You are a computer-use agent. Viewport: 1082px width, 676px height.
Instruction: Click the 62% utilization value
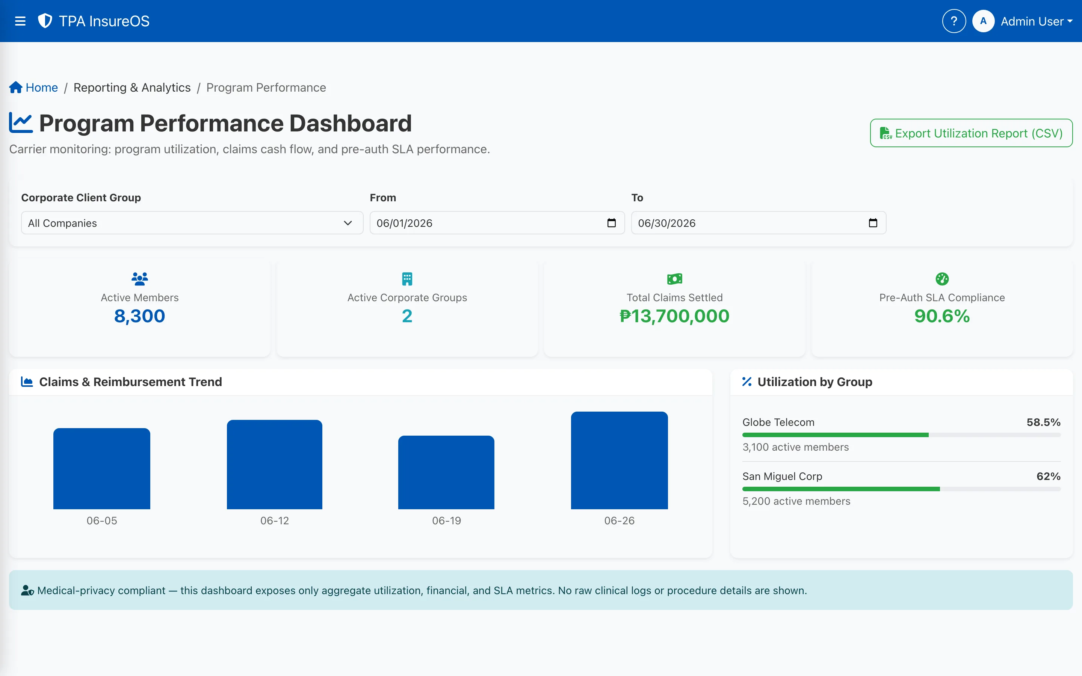pyautogui.click(x=1049, y=476)
